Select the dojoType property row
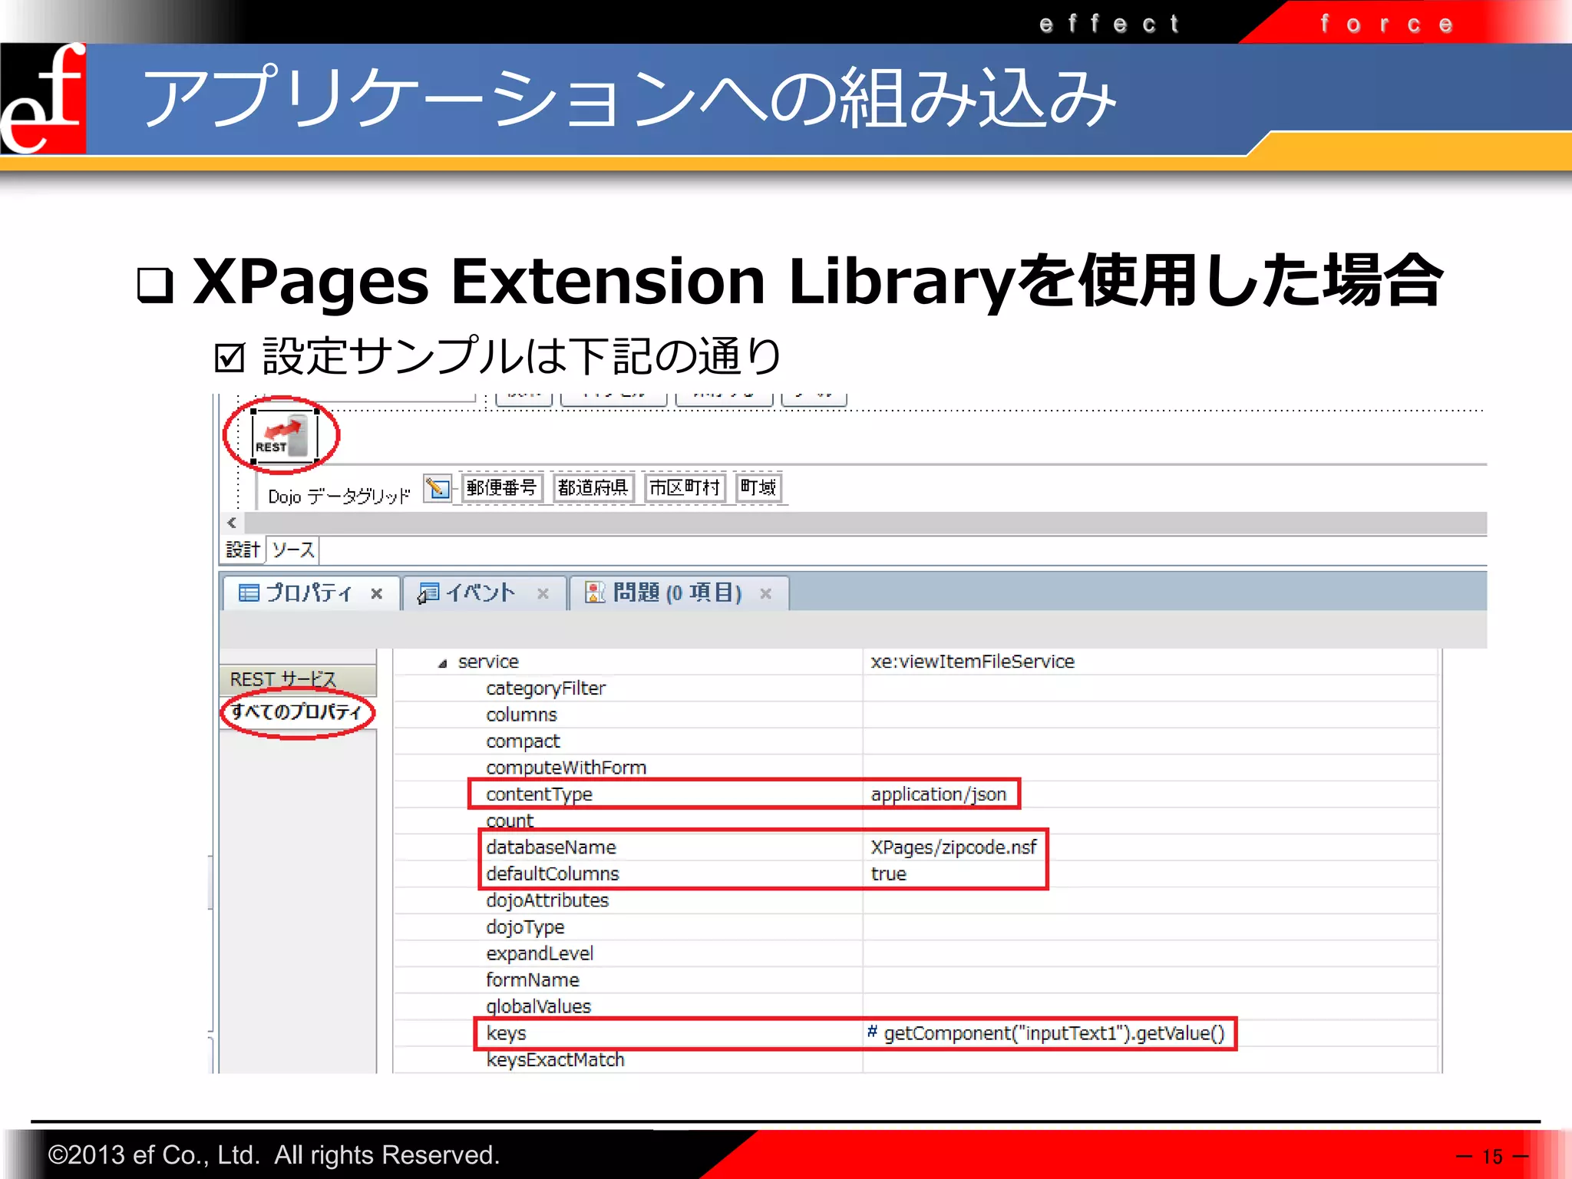1572x1179 pixels. click(916, 927)
